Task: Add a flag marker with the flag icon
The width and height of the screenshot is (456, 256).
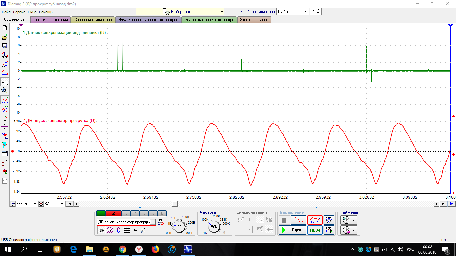Action: point(5,172)
